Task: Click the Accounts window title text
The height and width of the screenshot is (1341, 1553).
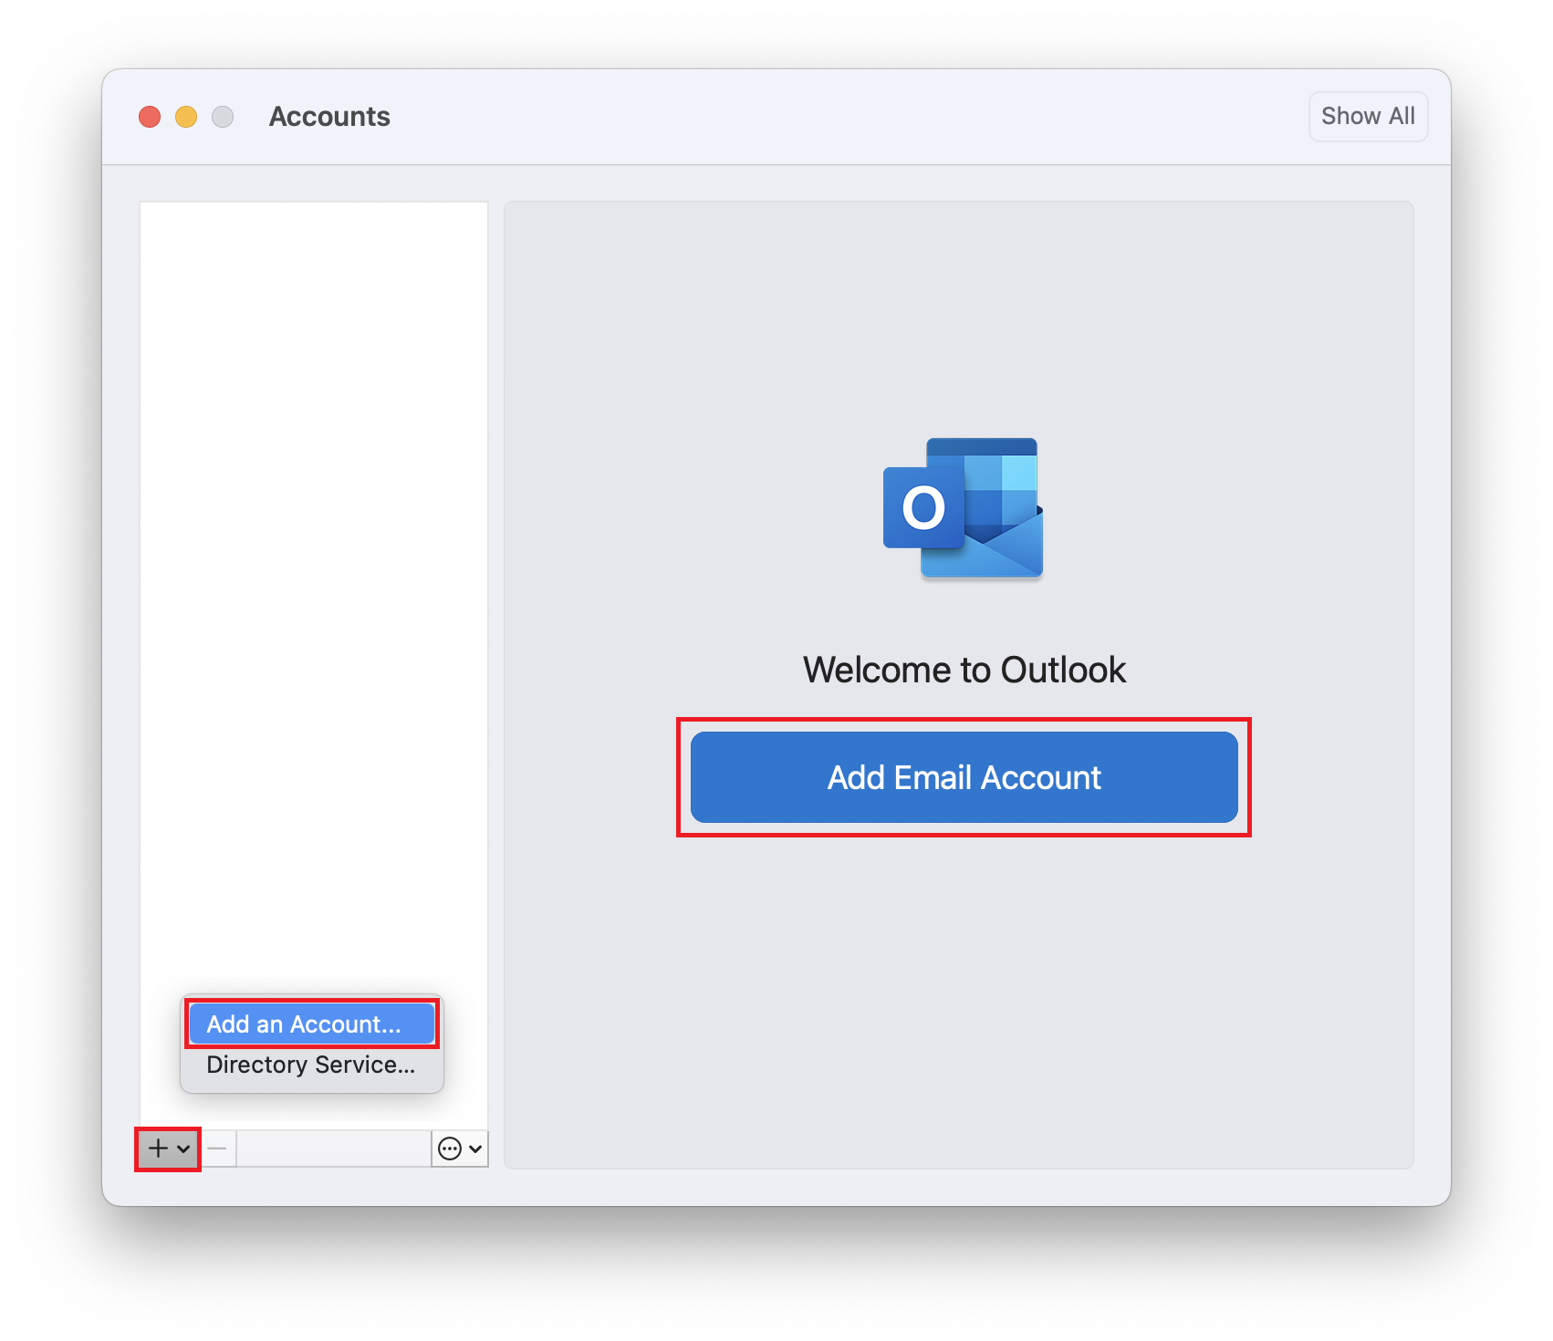Action: click(x=329, y=117)
